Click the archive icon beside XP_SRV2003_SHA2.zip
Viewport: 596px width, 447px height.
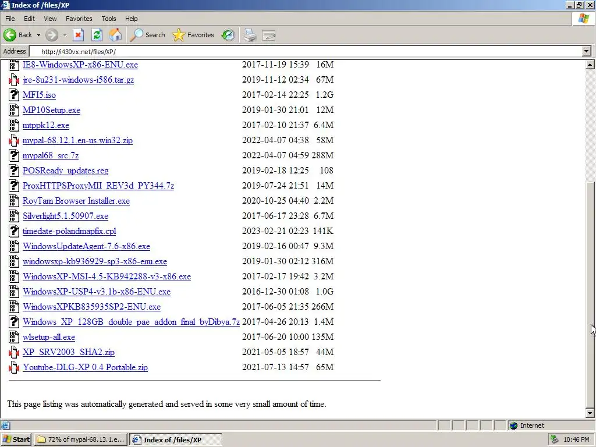click(x=14, y=352)
